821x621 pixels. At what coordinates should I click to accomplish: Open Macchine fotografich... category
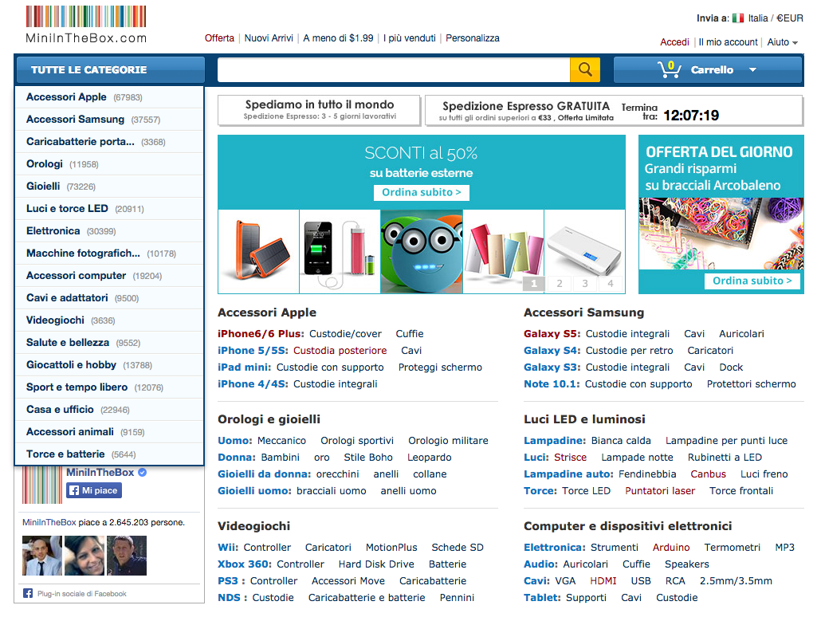click(109, 254)
